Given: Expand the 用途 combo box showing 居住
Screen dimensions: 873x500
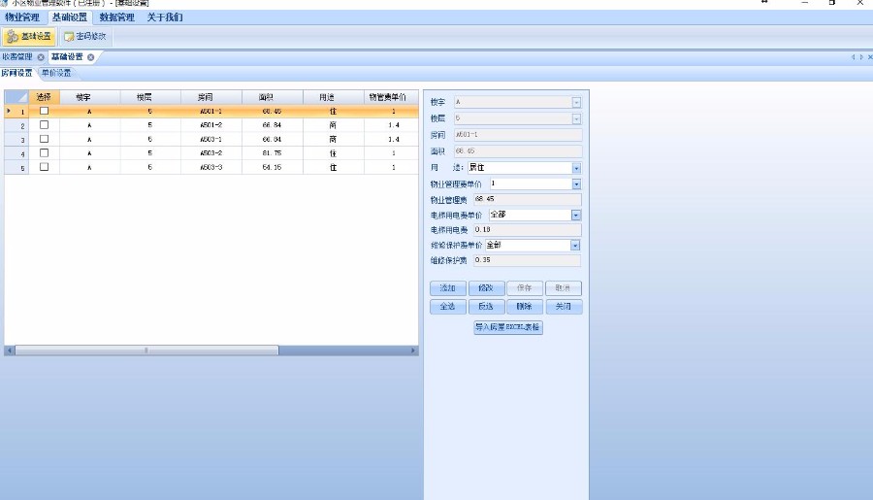Looking at the screenshot, I should (x=576, y=168).
